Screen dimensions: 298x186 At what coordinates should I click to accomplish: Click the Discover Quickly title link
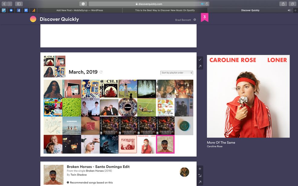coord(59,19)
